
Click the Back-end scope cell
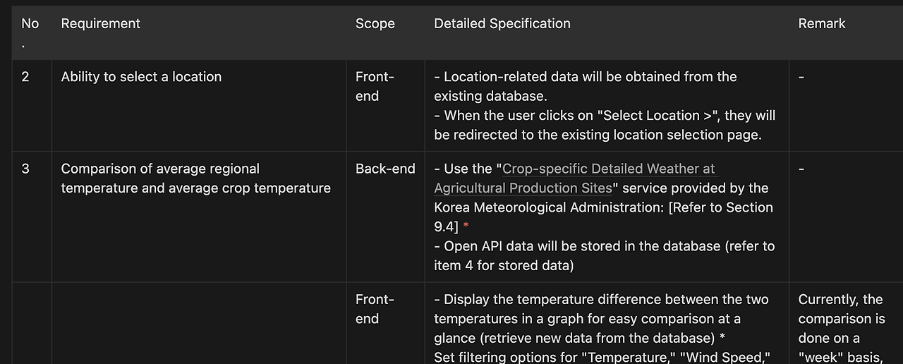(385, 169)
